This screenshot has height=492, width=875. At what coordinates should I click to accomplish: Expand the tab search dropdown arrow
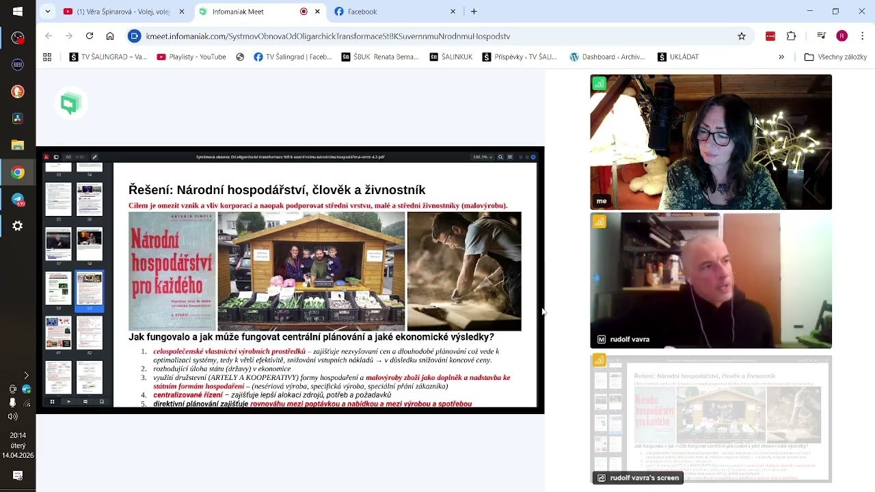[47, 12]
